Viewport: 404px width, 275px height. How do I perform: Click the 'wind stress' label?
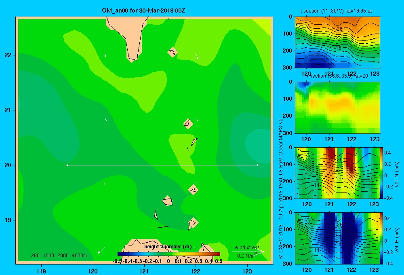247,247
